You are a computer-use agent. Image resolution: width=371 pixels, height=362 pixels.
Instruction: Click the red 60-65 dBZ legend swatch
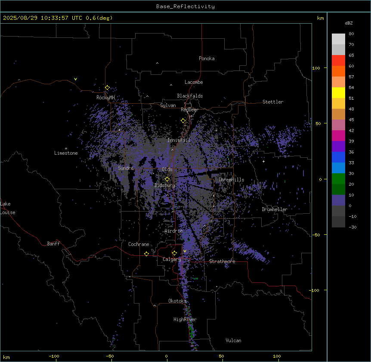338,61
